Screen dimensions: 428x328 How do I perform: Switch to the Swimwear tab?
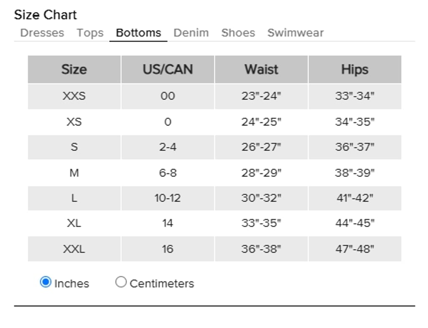(x=296, y=33)
